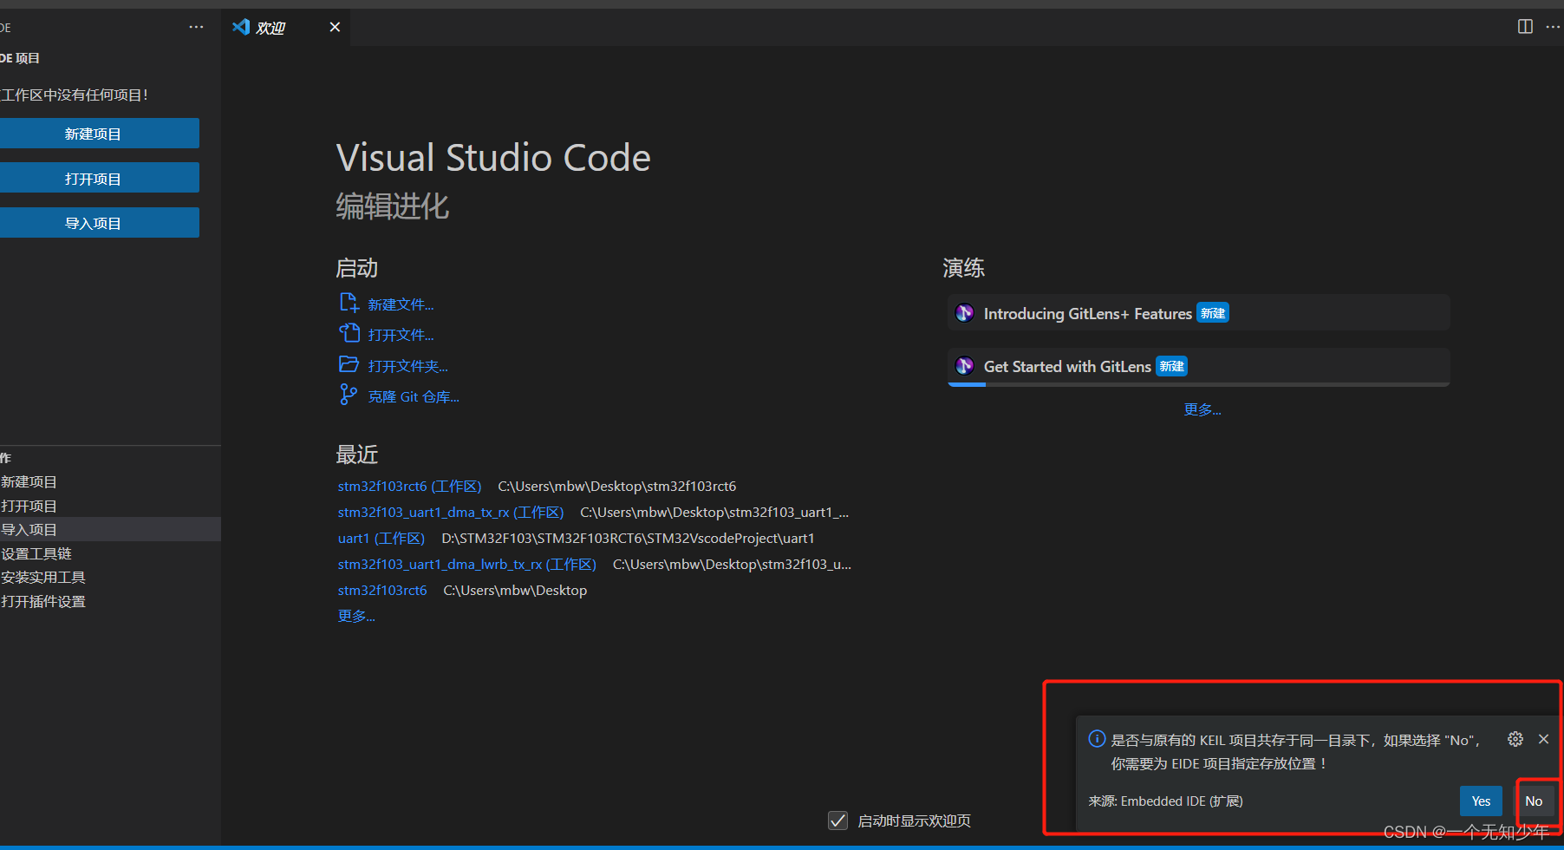The image size is (1564, 850).
Task: Click the info icon in the notification
Action: 1097,739
